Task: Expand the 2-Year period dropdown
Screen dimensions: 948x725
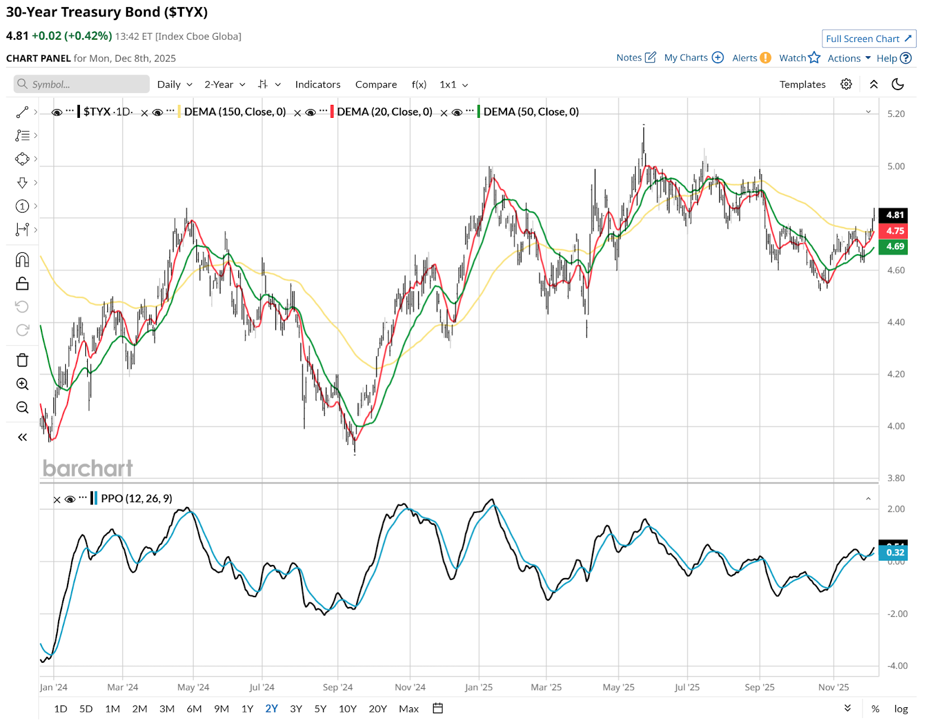Action: click(225, 85)
